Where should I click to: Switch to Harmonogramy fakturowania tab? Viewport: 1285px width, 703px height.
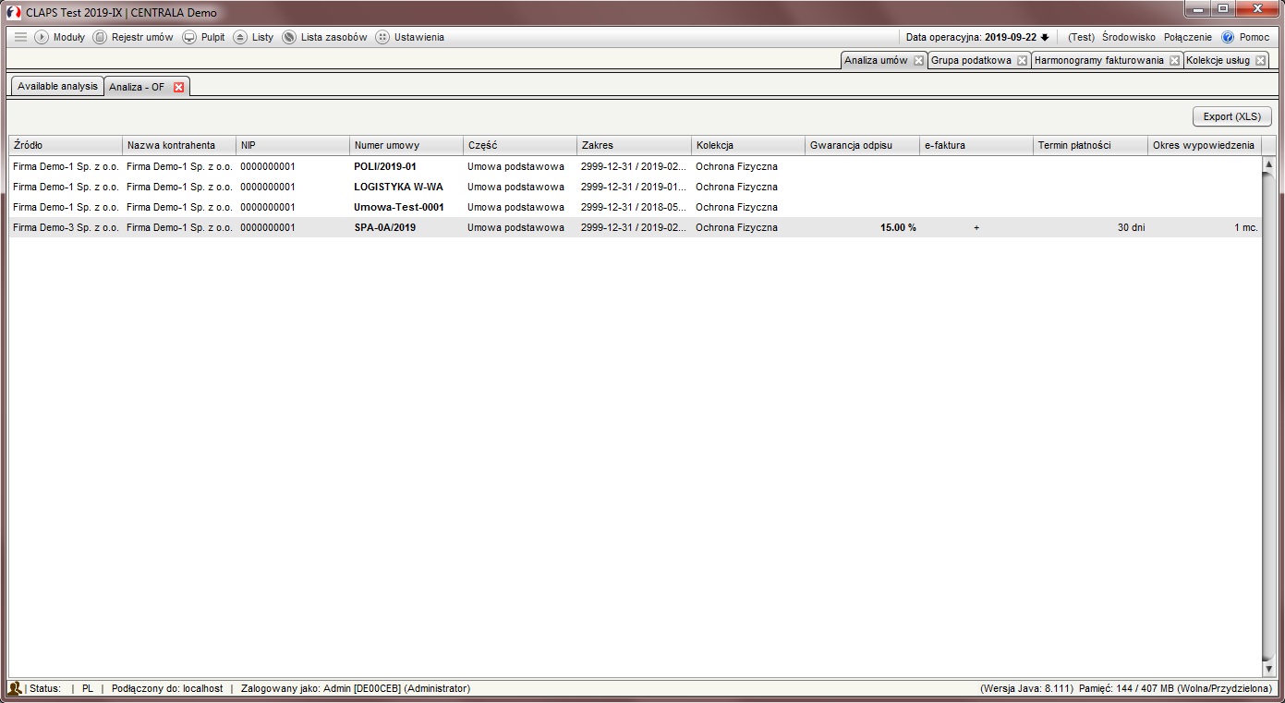pyautogui.click(x=1099, y=60)
